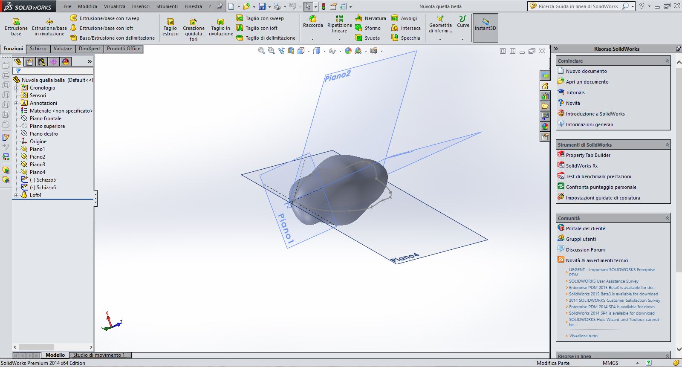
Task: Open Geometria di riferimento dropdown arrow
Action: tap(440, 39)
